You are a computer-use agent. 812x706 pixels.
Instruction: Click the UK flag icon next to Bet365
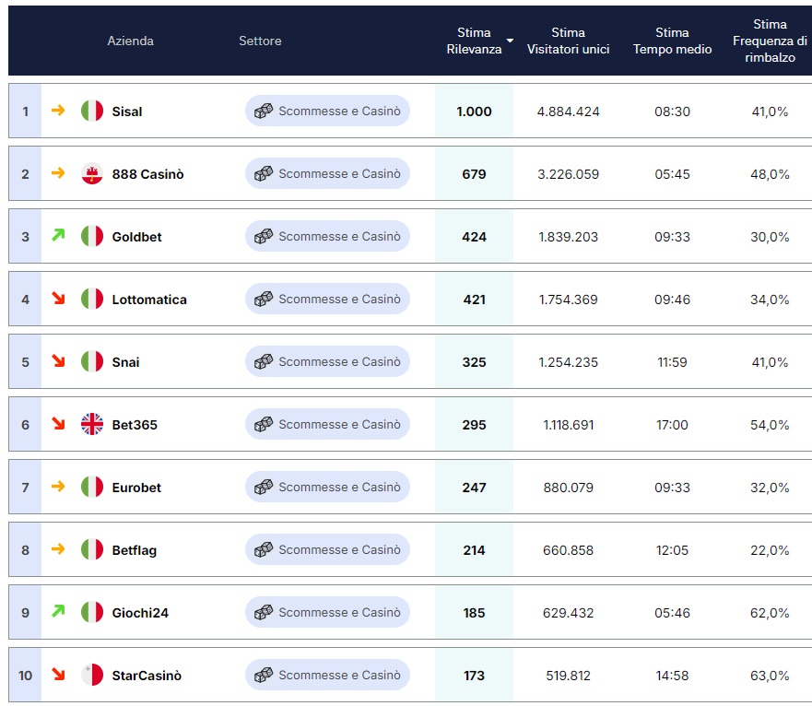click(92, 424)
